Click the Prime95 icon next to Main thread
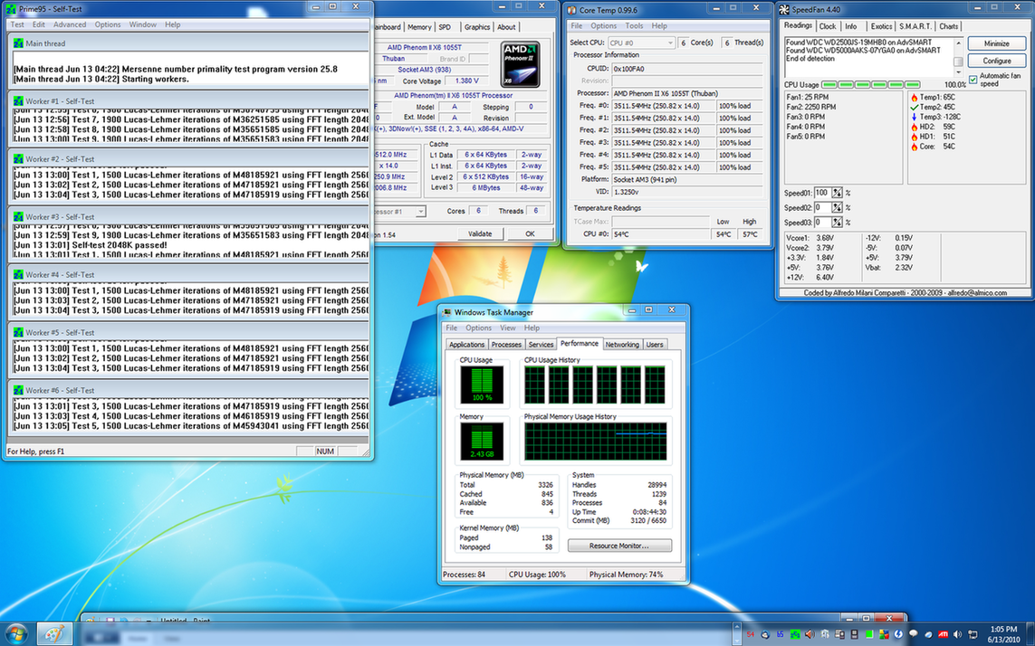Image resolution: width=1035 pixels, height=646 pixels. click(18, 43)
